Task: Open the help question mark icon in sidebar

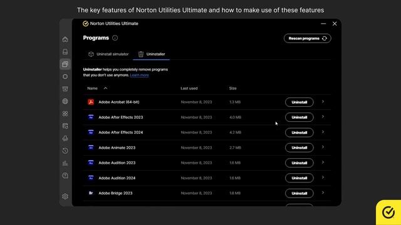Action: pyautogui.click(x=65, y=176)
